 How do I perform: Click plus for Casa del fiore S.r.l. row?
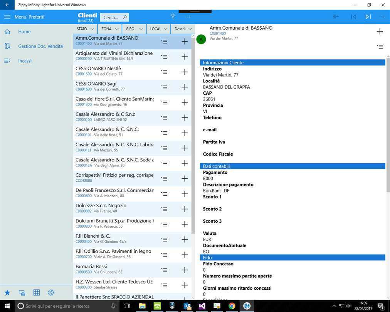pos(185,102)
